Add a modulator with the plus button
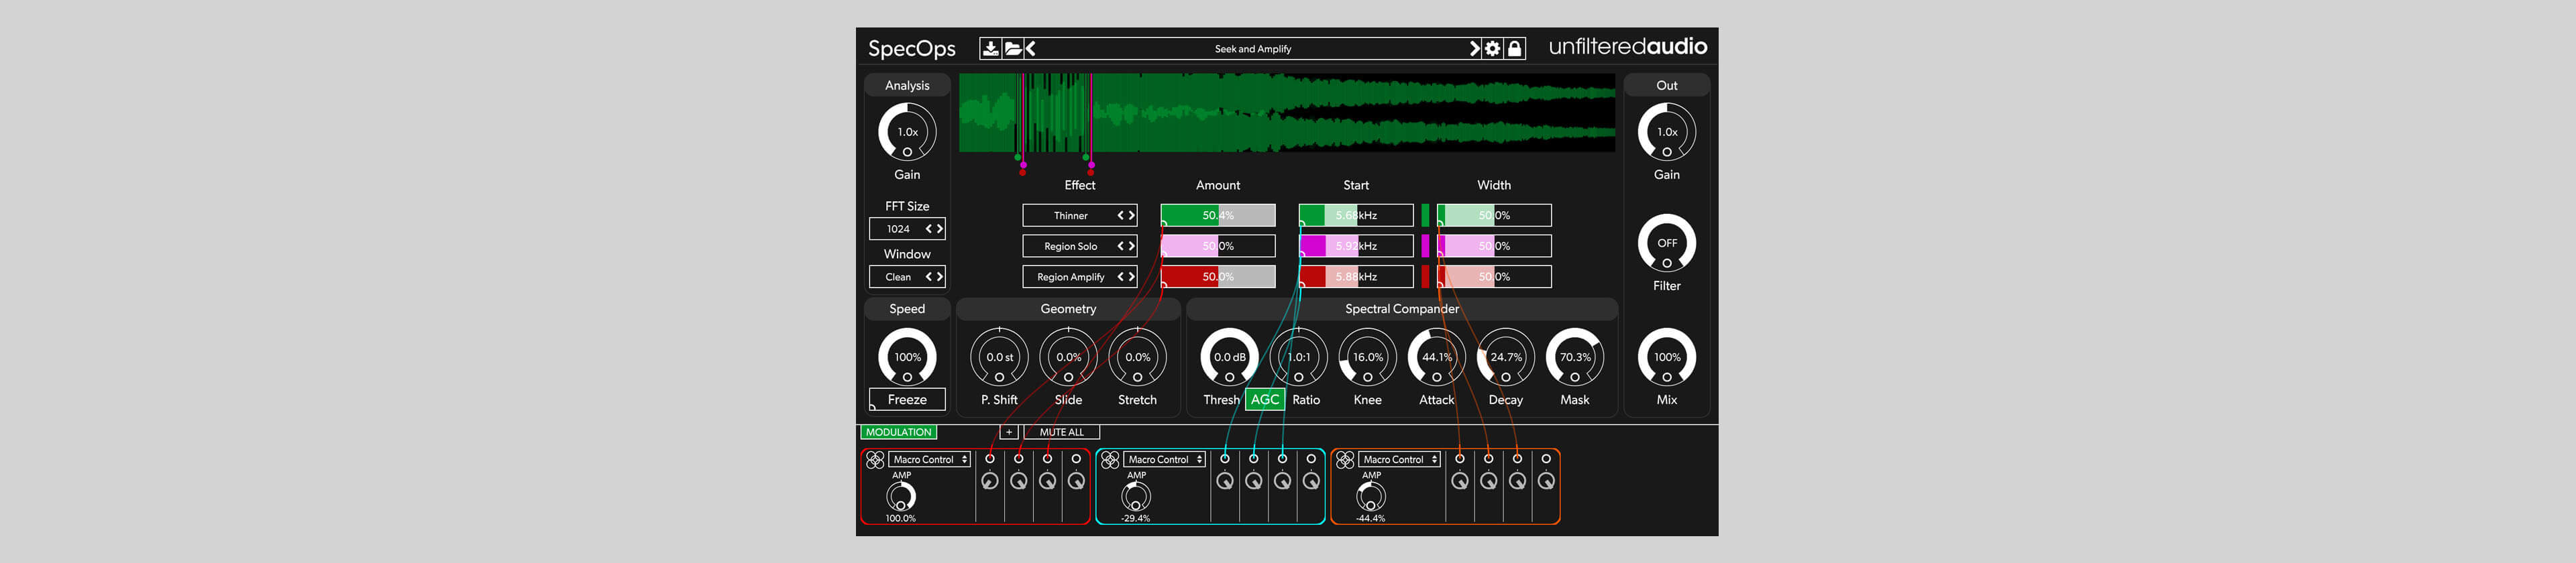2576x563 pixels. point(1009,432)
